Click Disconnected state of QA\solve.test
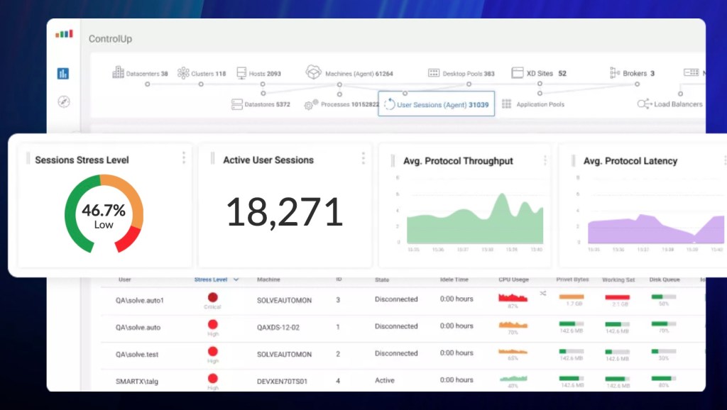This screenshot has width=727, height=410. pyautogui.click(x=396, y=353)
